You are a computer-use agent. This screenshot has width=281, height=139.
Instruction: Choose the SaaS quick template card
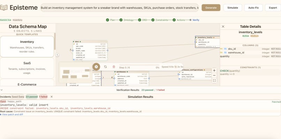point(27,68)
